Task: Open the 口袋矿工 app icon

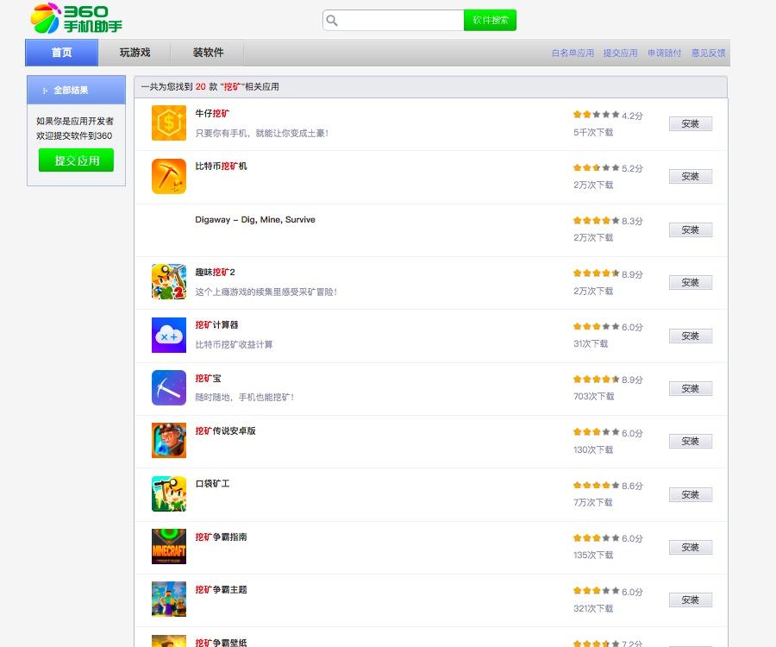Action: pos(169,493)
